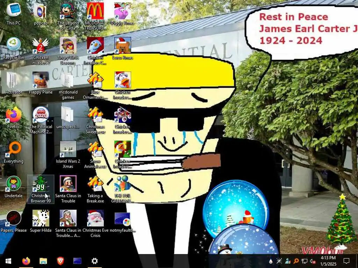Launch Brave browser from the taskbar
The width and height of the screenshot is (358, 268).
60,261
